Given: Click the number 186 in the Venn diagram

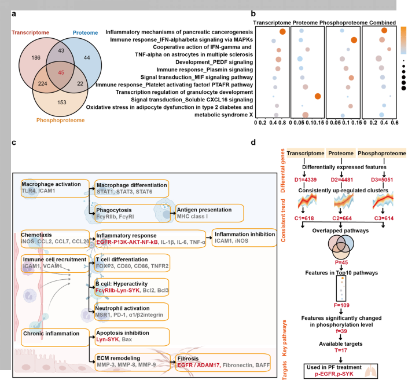Looking at the screenshot, I should (36, 57).
